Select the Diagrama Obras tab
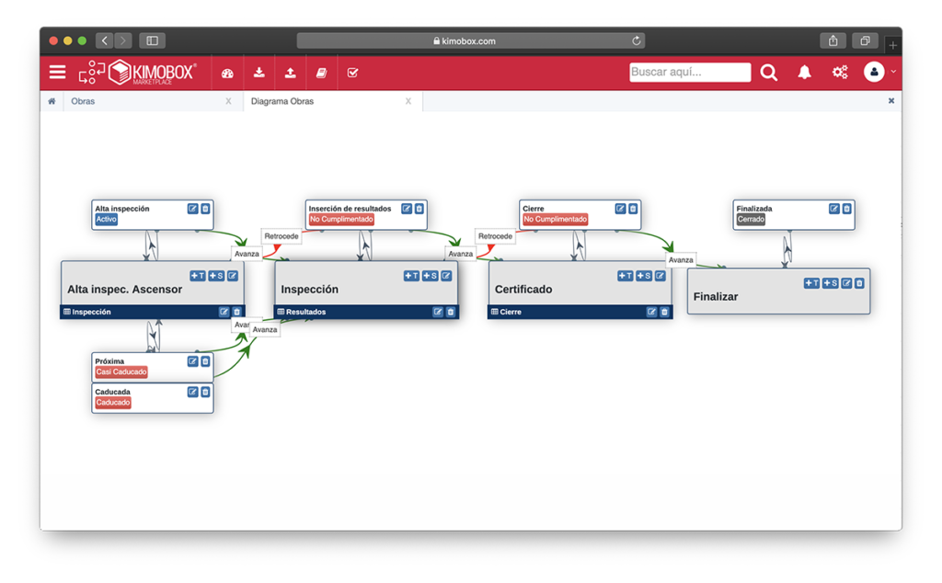942x583 pixels. click(x=282, y=101)
